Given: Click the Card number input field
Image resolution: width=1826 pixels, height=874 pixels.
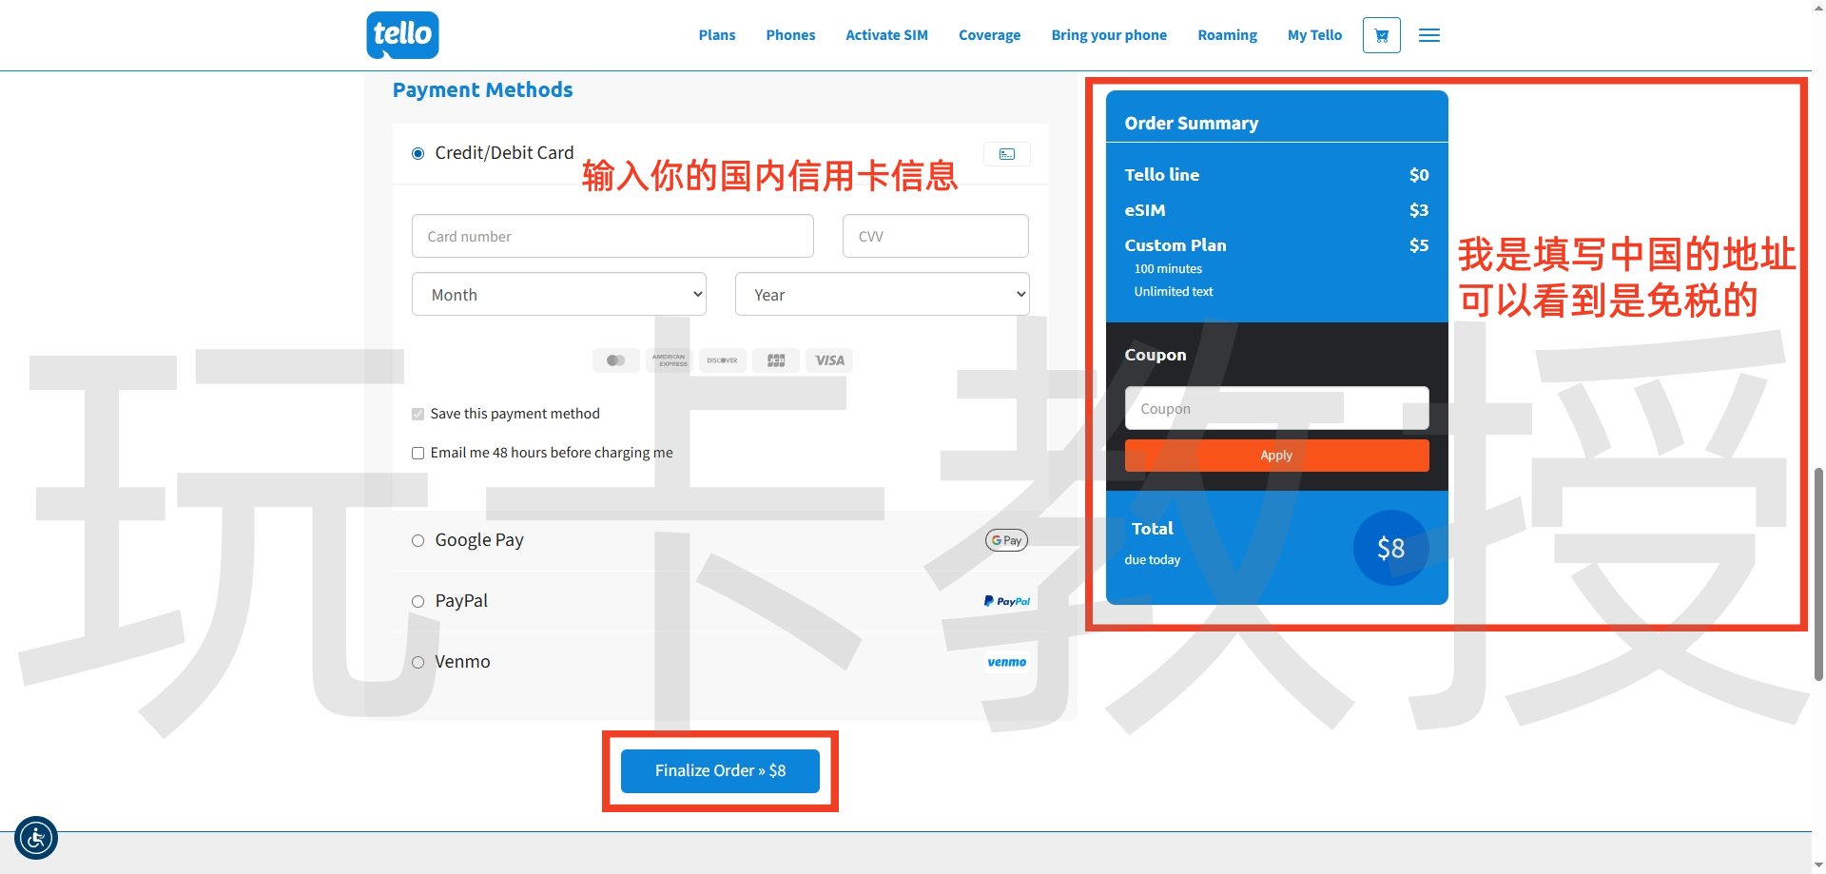Looking at the screenshot, I should click(x=612, y=236).
